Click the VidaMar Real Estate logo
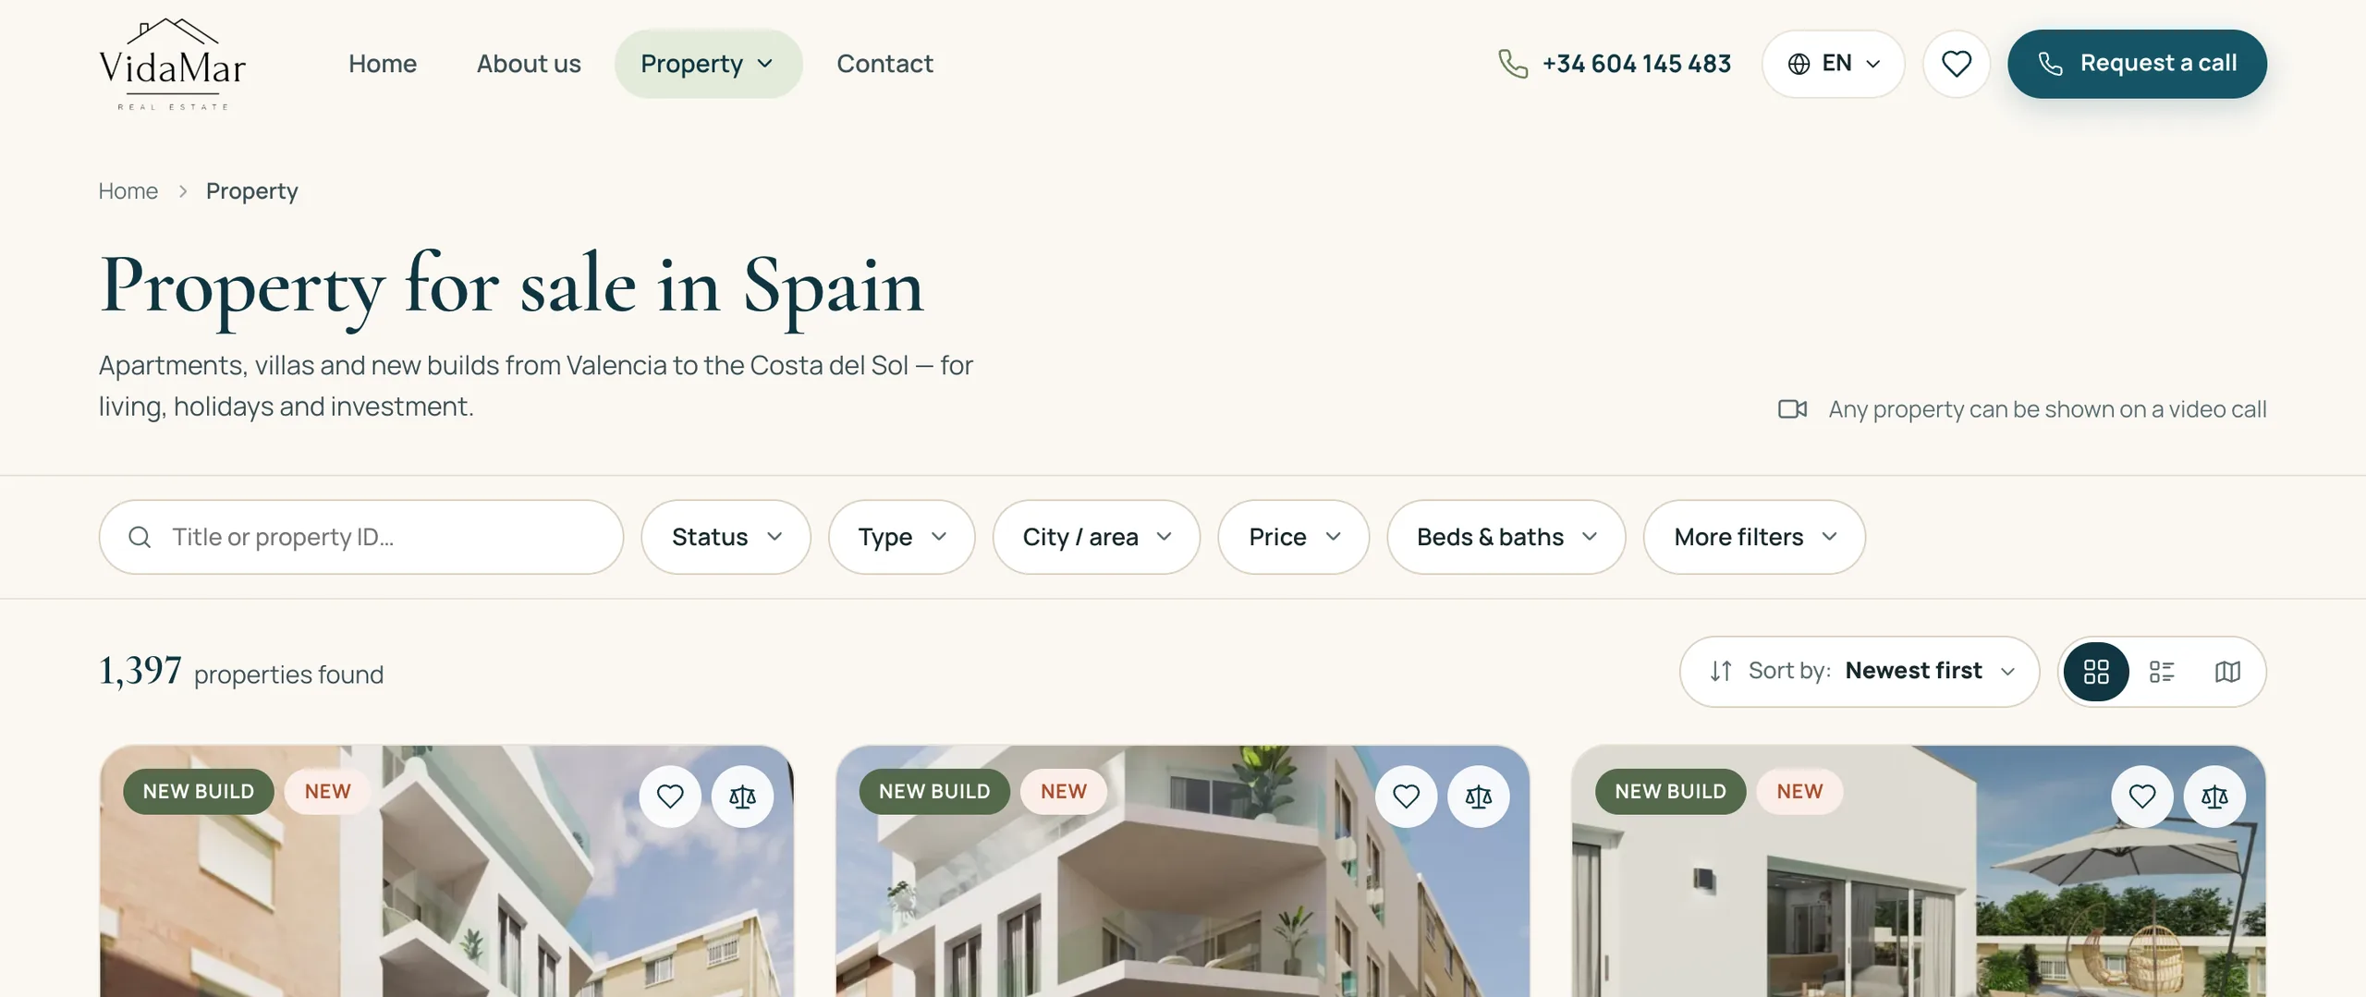This screenshot has height=997, width=2366. (x=173, y=64)
